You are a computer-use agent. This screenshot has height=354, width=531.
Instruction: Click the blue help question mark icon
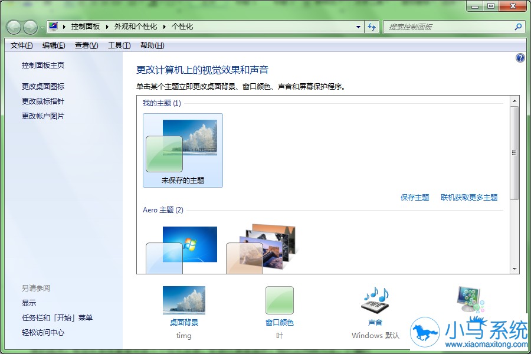(x=520, y=58)
